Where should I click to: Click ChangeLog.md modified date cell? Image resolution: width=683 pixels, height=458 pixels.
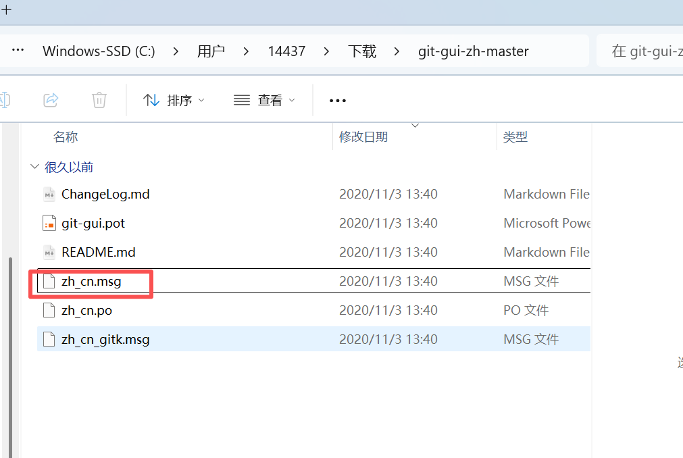(x=388, y=194)
